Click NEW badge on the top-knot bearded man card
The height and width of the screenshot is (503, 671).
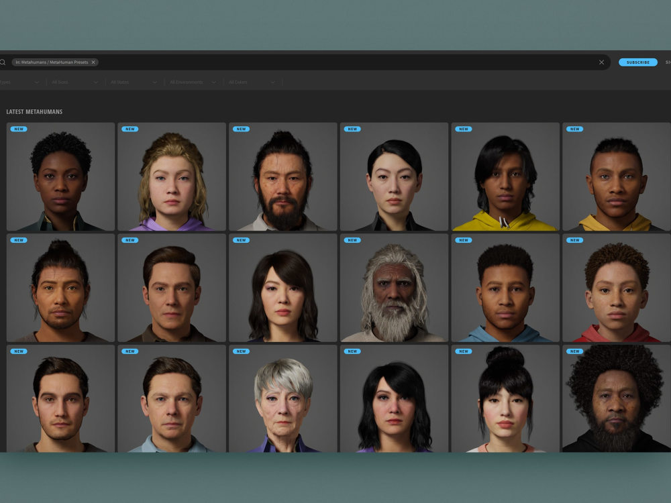(241, 129)
